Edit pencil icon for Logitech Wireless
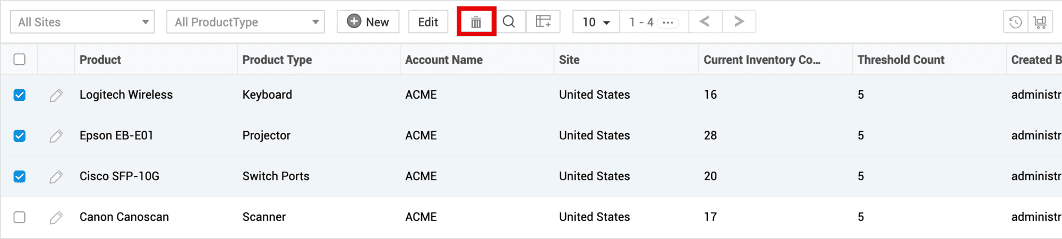Viewport: 1062px width, 239px height. point(56,95)
